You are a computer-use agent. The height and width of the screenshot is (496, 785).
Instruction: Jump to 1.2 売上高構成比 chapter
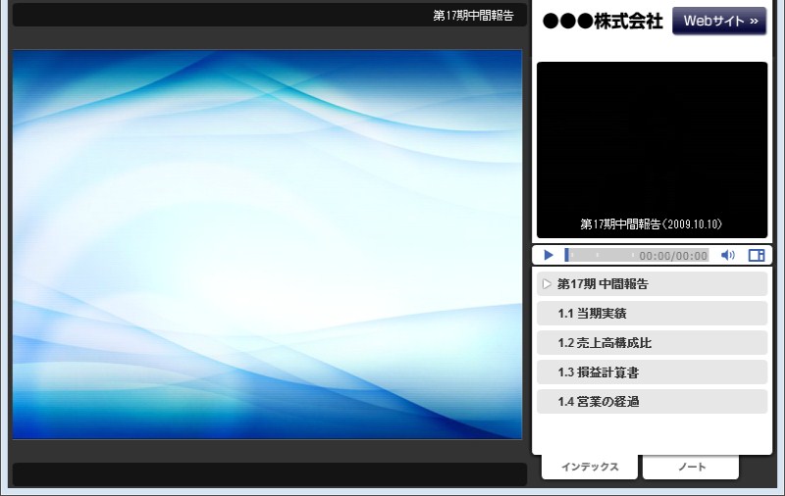(x=652, y=343)
